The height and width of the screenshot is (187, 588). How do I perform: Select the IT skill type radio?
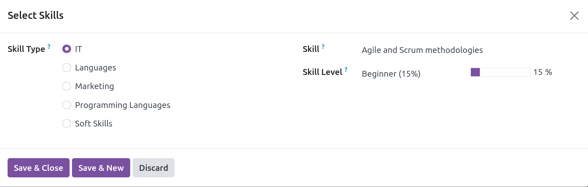pyautogui.click(x=66, y=49)
